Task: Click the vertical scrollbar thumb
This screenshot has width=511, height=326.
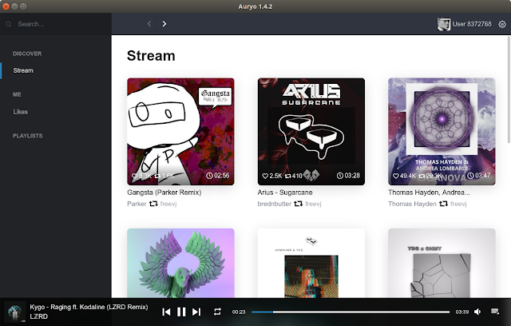Action: (509, 89)
